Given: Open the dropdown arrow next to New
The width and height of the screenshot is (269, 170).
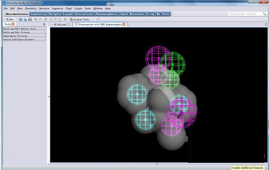Looking at the screenshot, I should [x=17, y=19].
